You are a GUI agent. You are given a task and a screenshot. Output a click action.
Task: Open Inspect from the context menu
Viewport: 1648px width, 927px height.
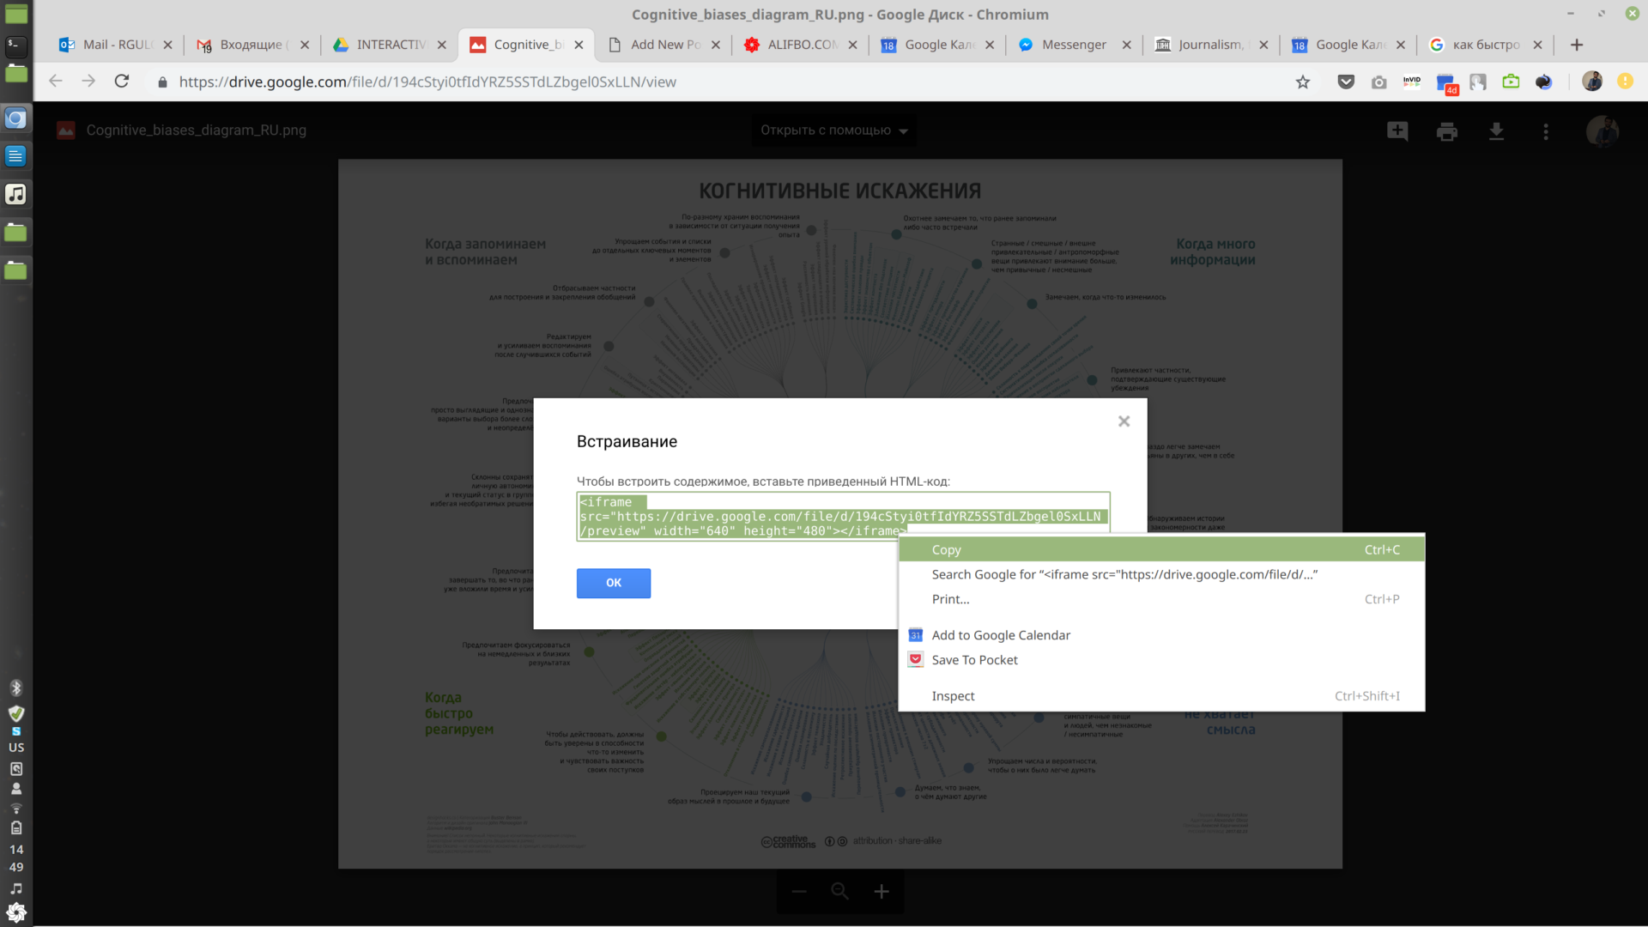pos(1161,696)
